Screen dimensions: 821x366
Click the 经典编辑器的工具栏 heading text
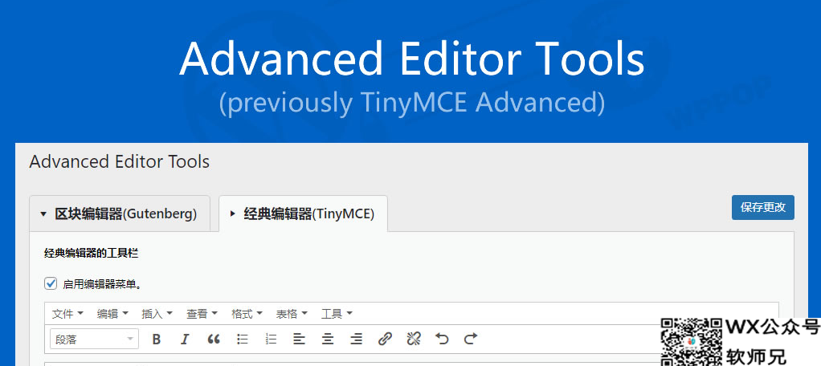91,254
